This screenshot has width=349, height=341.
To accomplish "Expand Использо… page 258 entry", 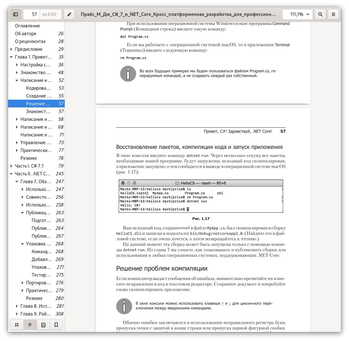I will click(22, 205).
